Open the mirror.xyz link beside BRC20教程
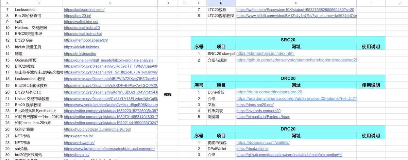 111,66
